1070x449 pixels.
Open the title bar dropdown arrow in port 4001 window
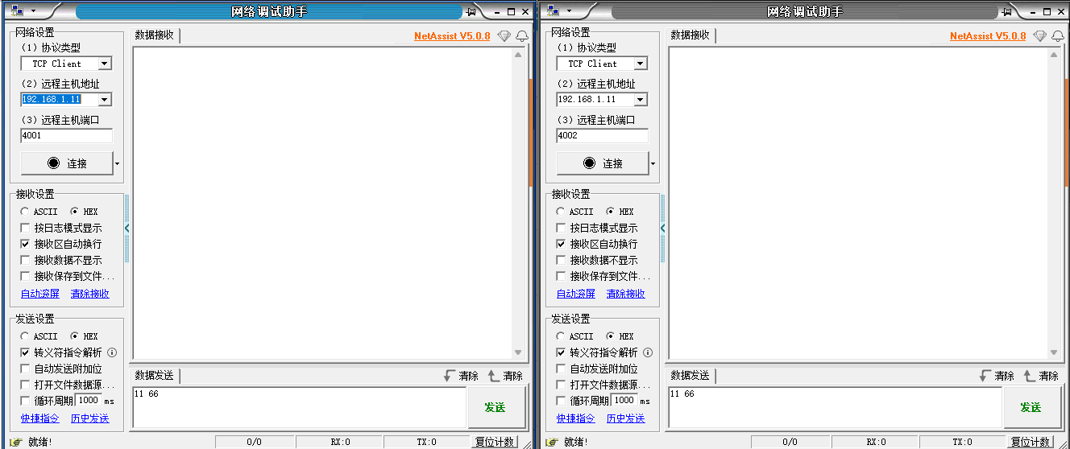33,11
